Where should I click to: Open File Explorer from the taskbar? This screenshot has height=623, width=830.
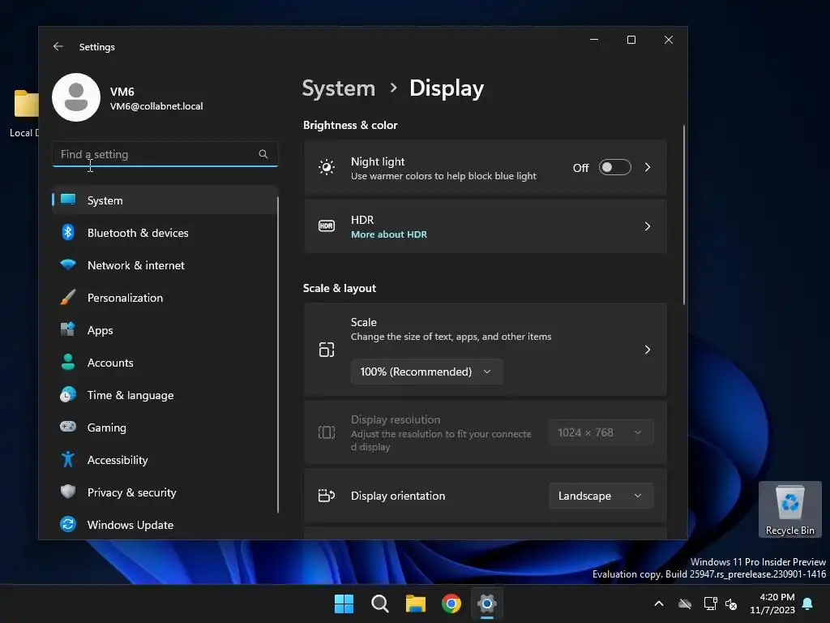point(416,604)
